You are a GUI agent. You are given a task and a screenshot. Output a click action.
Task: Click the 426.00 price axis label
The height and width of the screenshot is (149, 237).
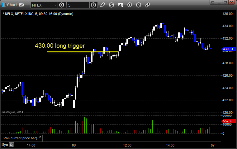pyautogui.click(x=227, y=75)
